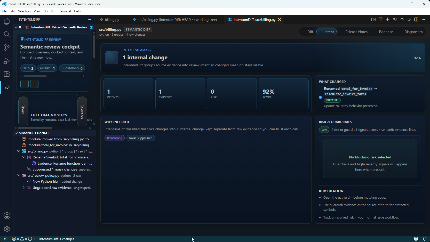Open the Search view in activity bar
The height and width of the screenshot is (242, 430).
(x=7, y=34)
